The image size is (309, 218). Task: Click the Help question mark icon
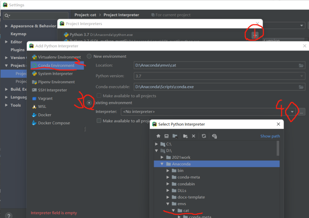click(x=9, y=215)
